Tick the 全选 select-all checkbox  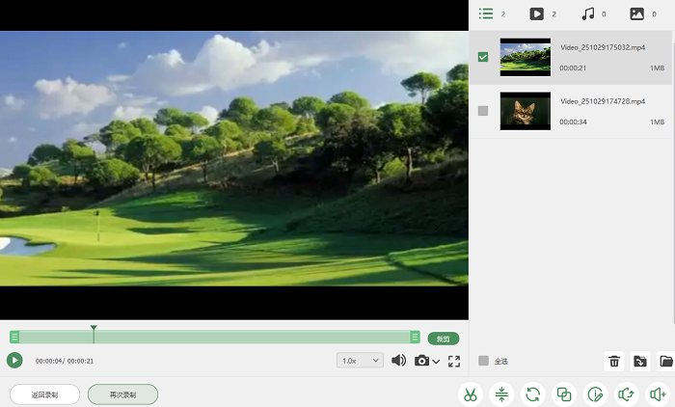tap(483, 361)
